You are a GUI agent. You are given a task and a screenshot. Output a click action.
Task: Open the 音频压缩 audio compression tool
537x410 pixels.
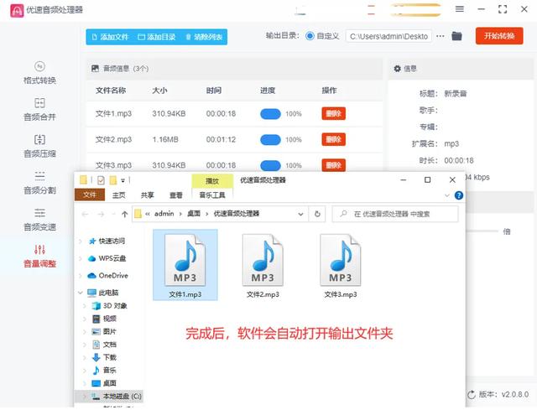point(39,146)
